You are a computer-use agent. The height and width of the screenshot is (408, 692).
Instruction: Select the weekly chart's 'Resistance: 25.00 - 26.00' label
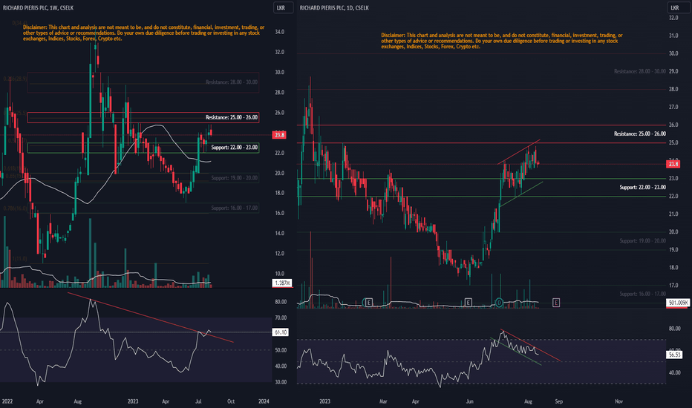(231, 117)
